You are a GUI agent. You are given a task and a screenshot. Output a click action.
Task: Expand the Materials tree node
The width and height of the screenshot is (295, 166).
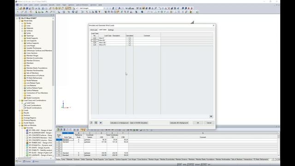(22, 28)
